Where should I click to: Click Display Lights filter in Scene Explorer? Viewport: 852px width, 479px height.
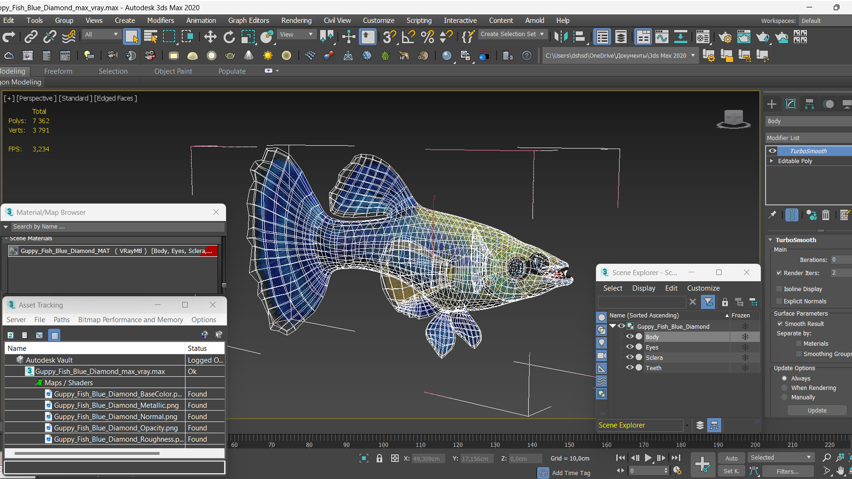tap(601, 343)
